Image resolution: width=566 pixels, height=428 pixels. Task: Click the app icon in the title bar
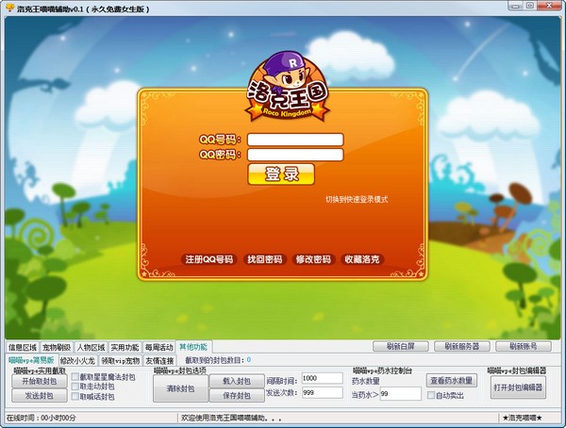9,8
